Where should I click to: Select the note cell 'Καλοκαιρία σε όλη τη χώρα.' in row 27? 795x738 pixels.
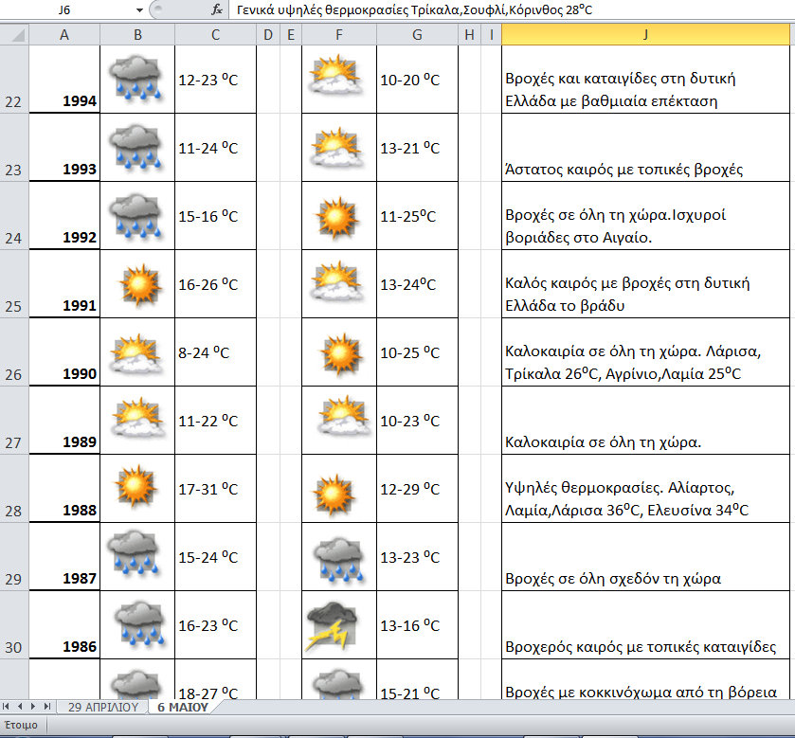647,421
